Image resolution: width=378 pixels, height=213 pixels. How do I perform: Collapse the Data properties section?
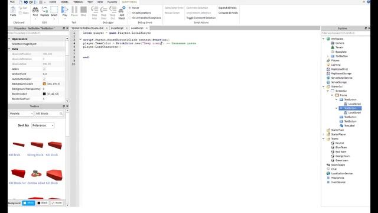pyautogui.click(x=9, y=49)
